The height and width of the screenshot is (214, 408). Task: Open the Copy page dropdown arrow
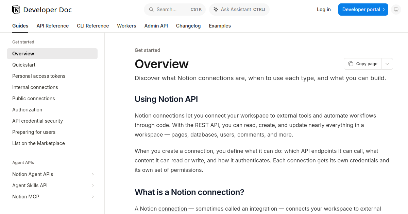coord(387,64)
